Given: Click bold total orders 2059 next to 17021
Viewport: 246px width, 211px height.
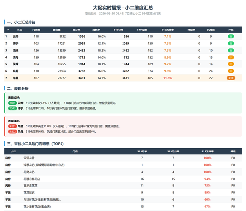Looking at the screenshot, I should click(x=82, y=43).
